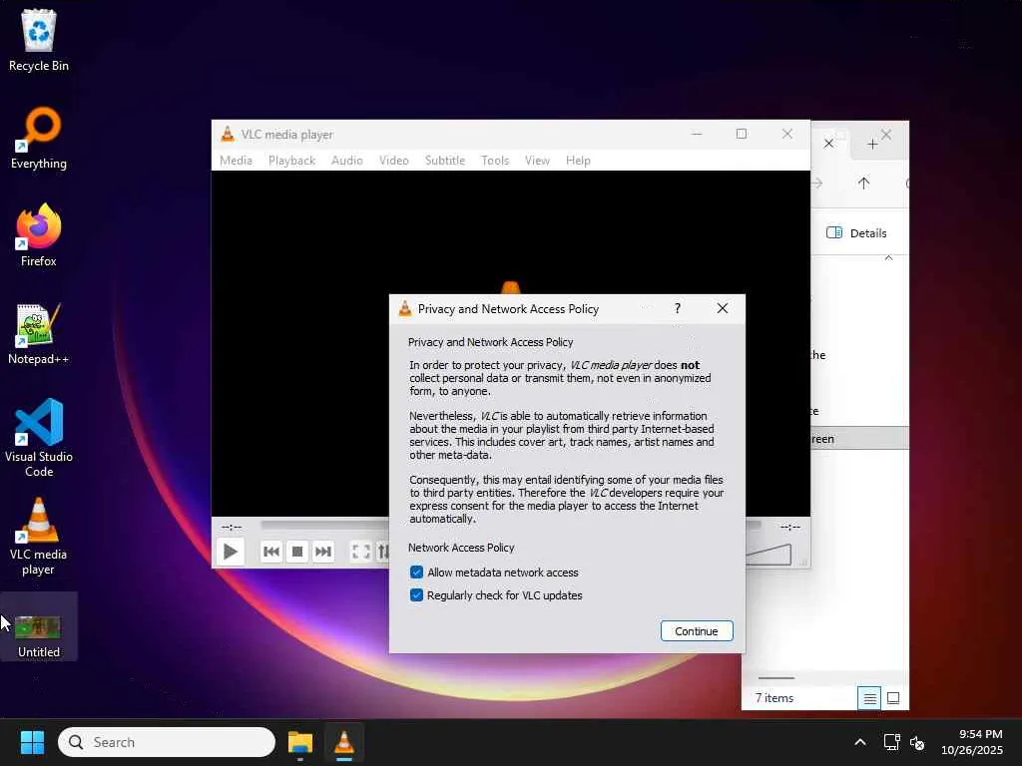Click the Details pane button in File Explorer

856,232
